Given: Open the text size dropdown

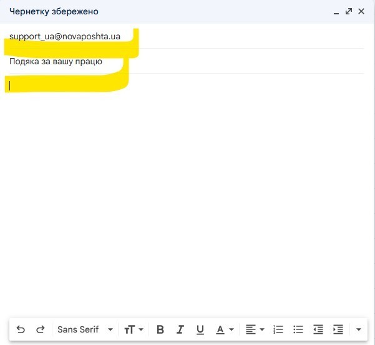Looking at the screenshot, I should point(134,329).
